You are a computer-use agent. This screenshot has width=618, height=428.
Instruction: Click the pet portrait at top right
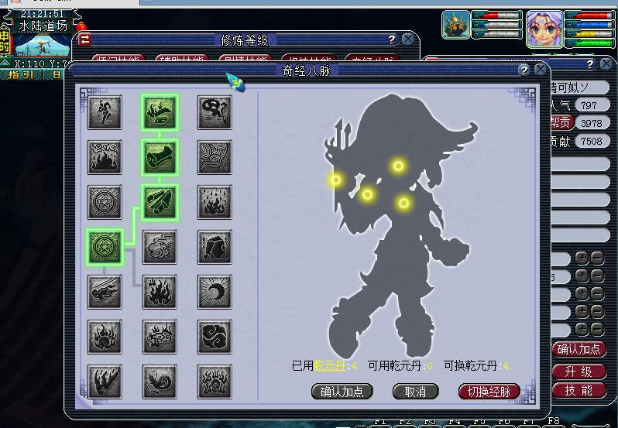[456, 25]
